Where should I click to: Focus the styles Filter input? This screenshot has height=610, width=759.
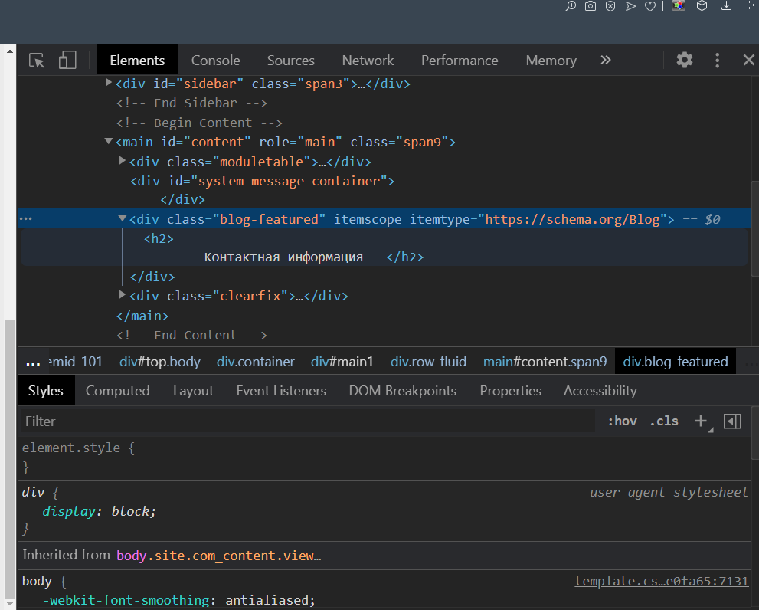(x=307, y=421)
